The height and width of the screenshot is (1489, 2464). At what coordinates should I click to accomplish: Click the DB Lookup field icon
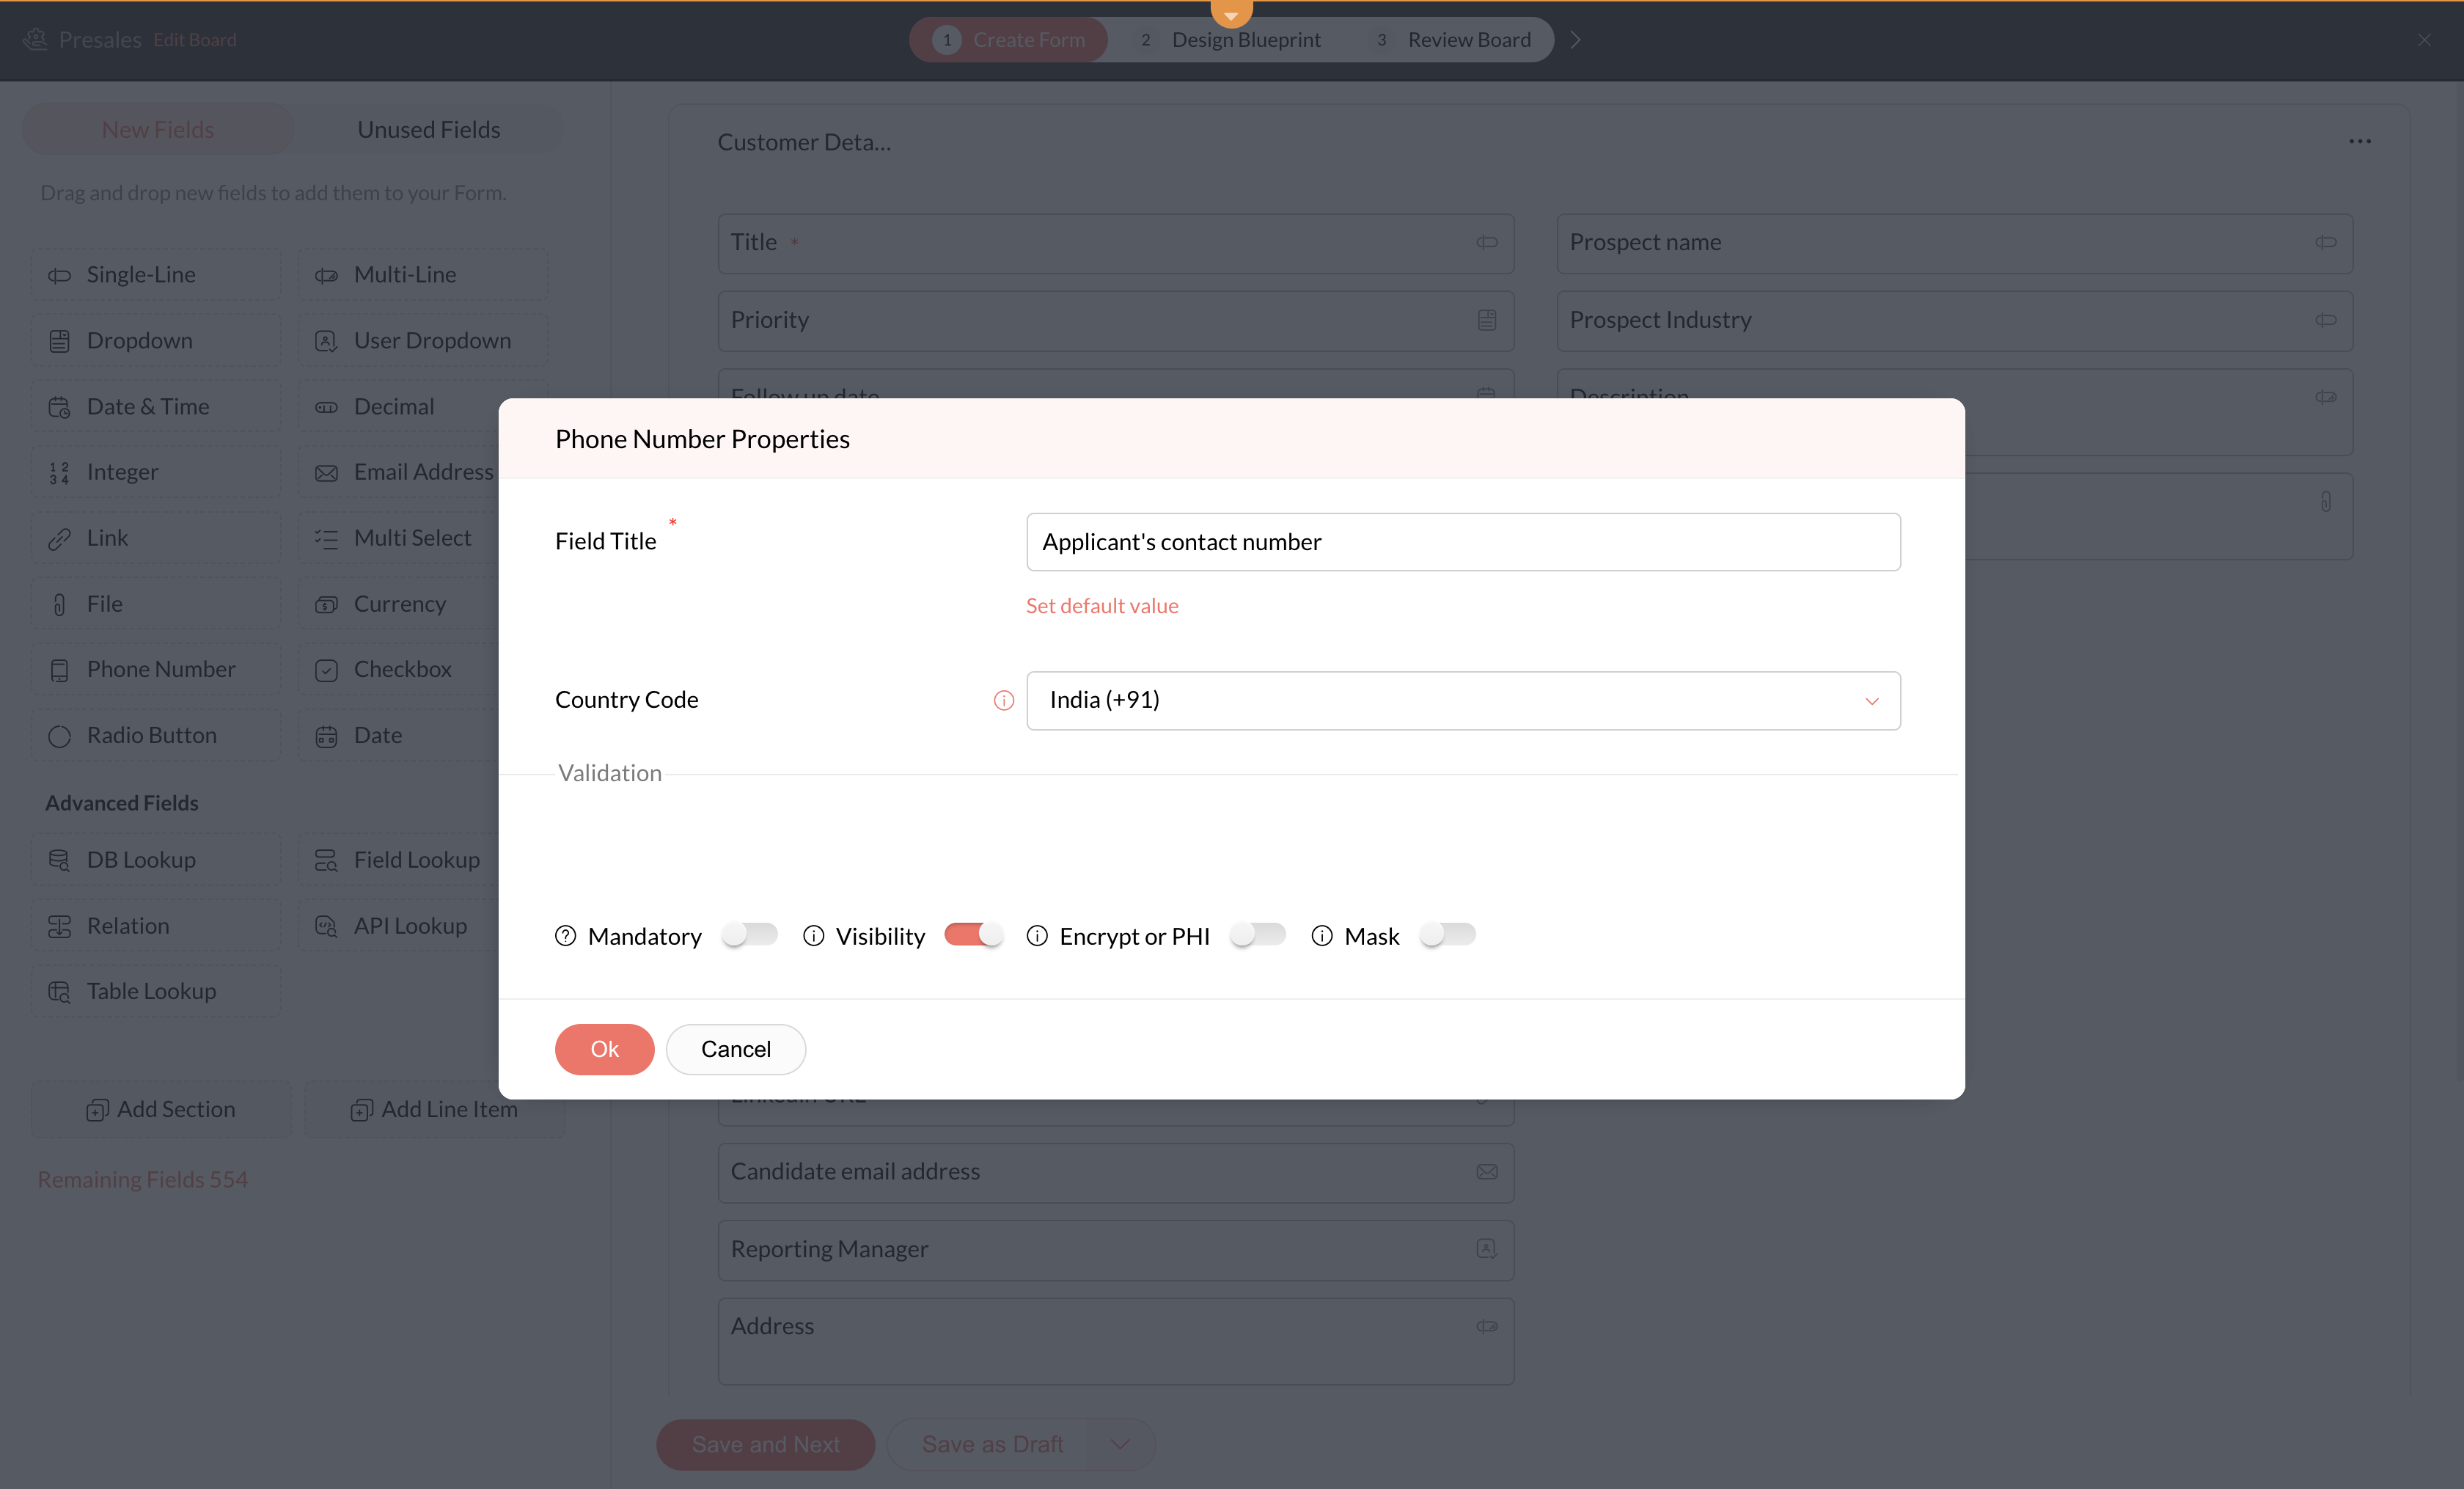[59, 860]
